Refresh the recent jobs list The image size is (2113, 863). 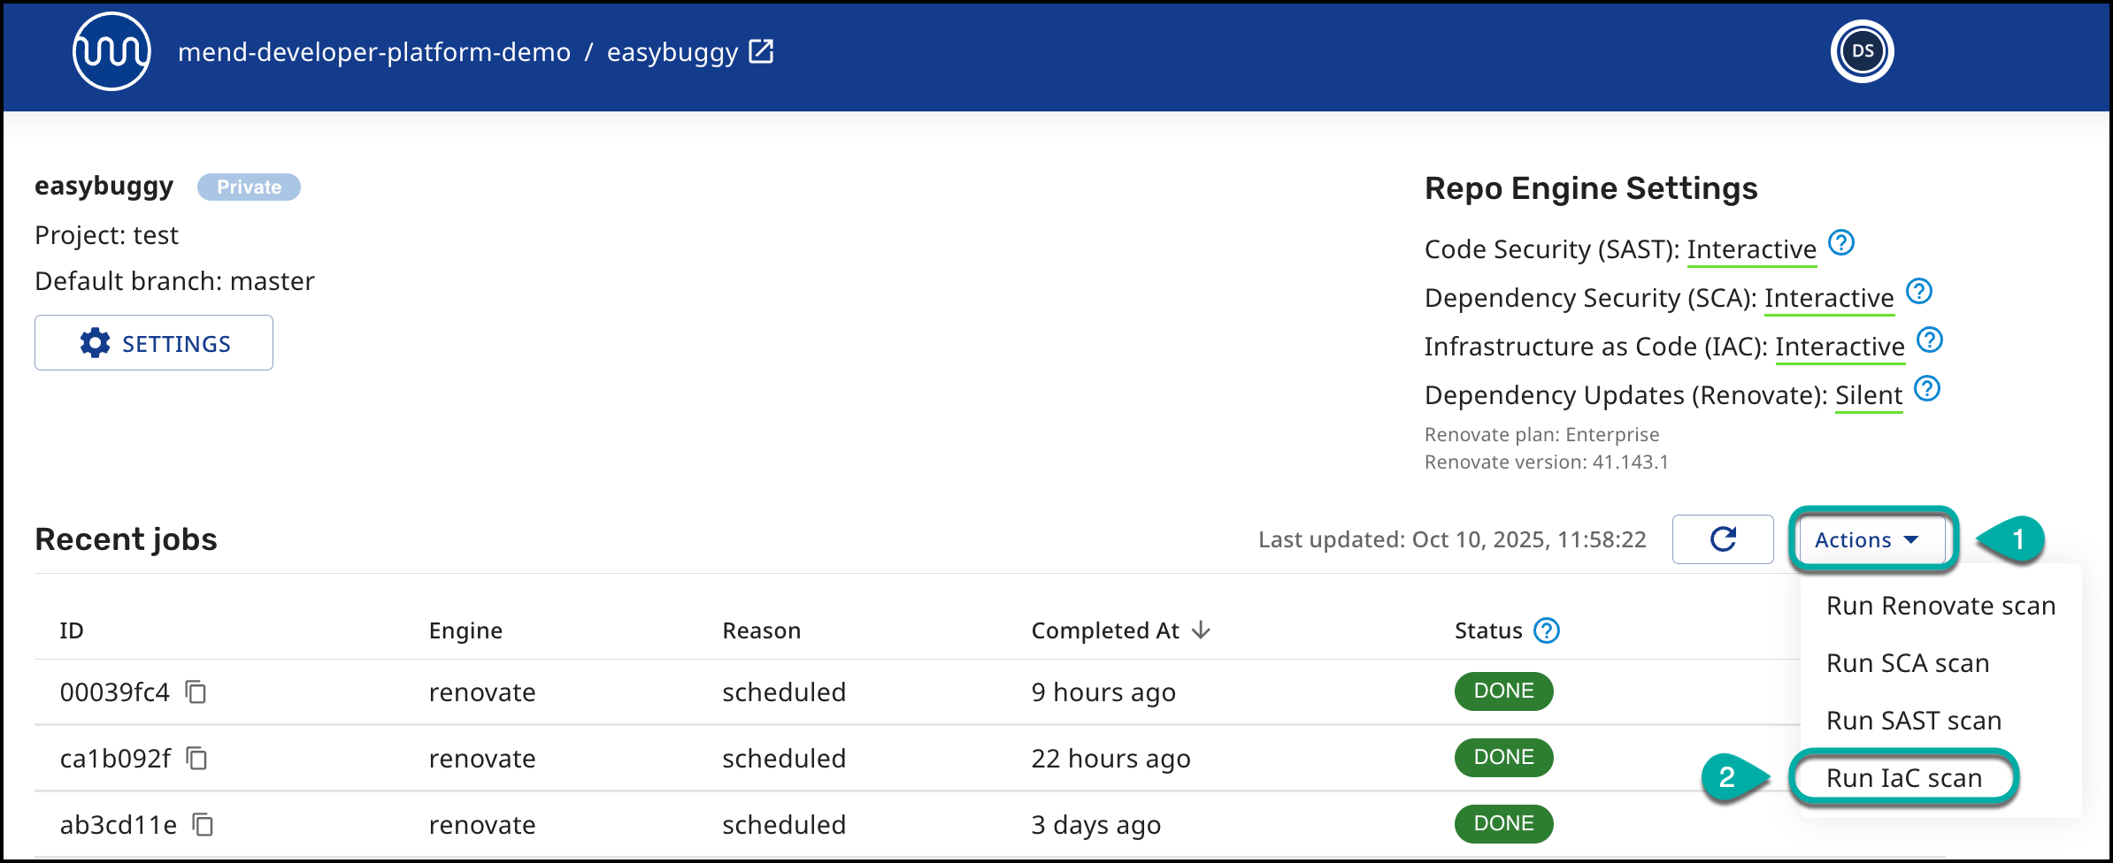coord(1723,539)
